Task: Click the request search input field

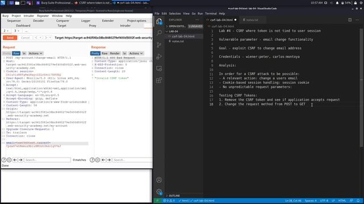Action: coord(47,160)
